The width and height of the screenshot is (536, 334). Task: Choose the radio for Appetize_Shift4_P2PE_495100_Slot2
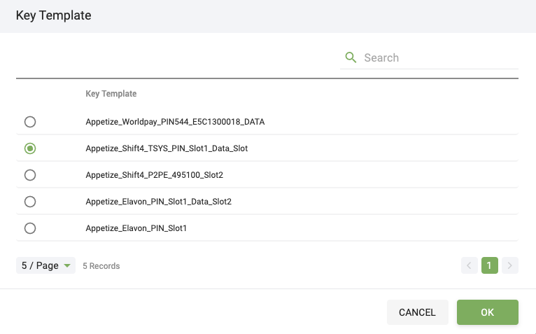click(30, 175)
